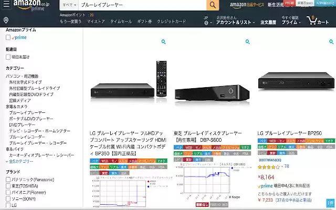336x210 pixels.
Task: Select 記録メディア category
Action: [20, 100]
